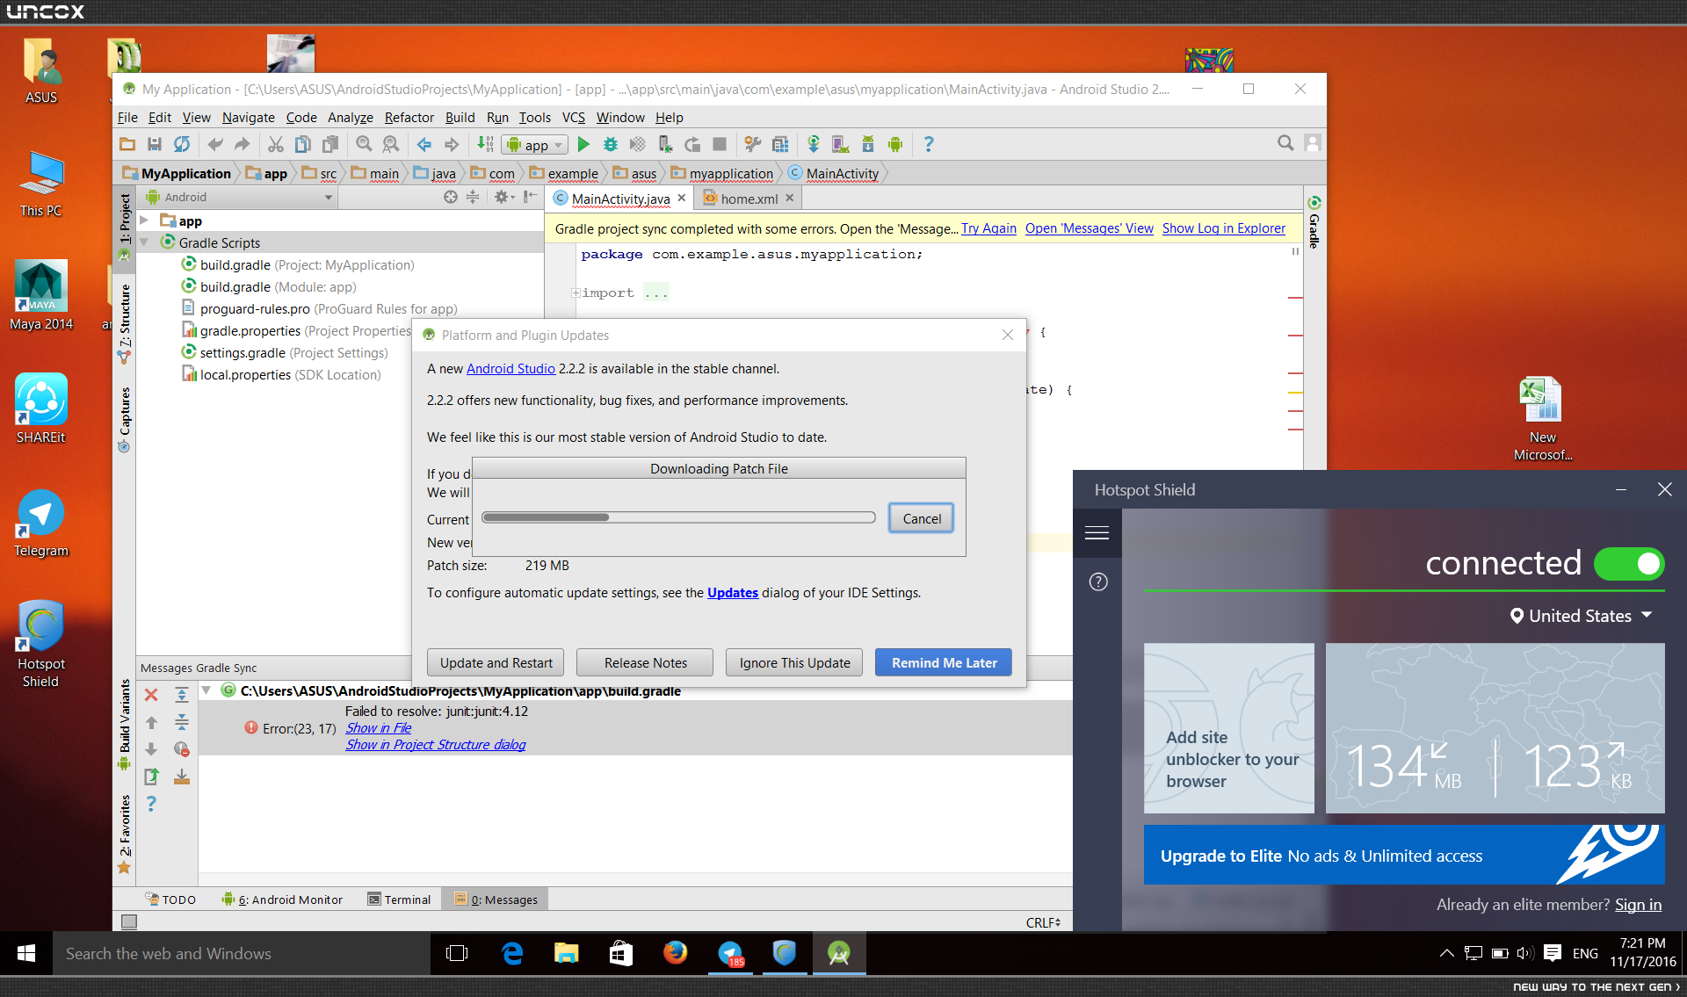Open Project Structure from toolbar
The height and width of the screenshot is (997, 1687).
pos(780,144)
